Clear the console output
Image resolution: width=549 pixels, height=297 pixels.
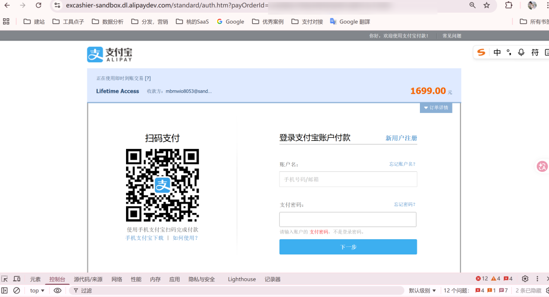(x=17, y=290)
